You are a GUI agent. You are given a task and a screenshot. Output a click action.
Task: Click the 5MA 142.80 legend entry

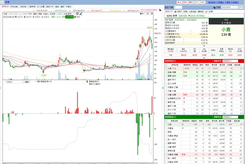click(42, 11)
